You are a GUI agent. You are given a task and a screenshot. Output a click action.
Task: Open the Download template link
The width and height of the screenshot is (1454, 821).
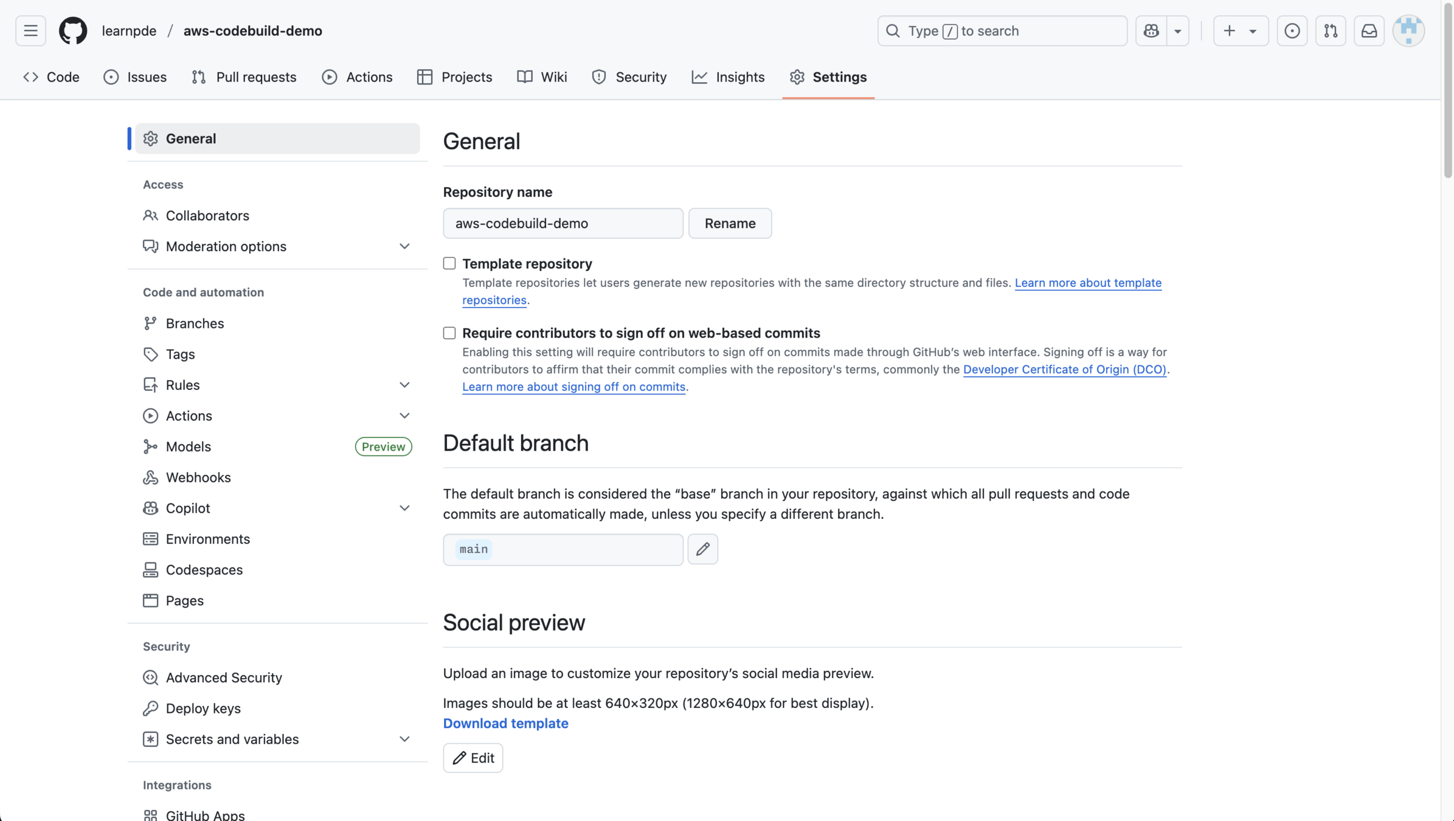coord(505,723)
